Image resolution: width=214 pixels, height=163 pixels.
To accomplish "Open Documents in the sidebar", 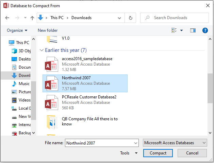I will (x=21, y=67).
